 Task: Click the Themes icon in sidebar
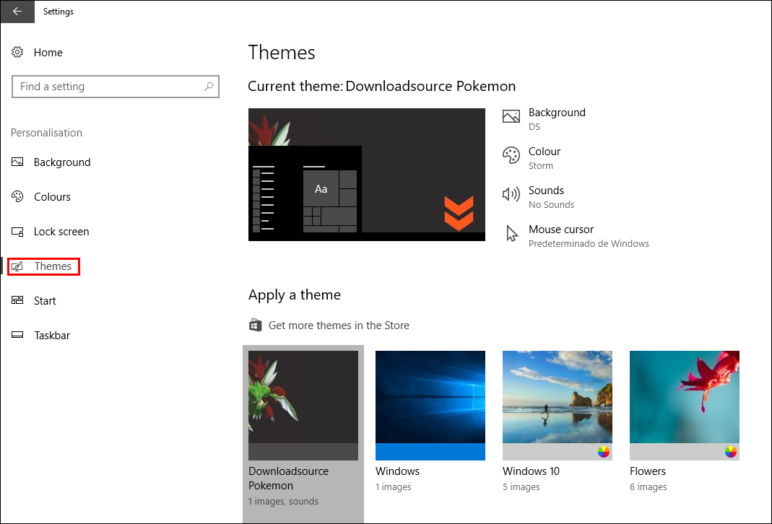pyautogui.click(x=17, y=266)
